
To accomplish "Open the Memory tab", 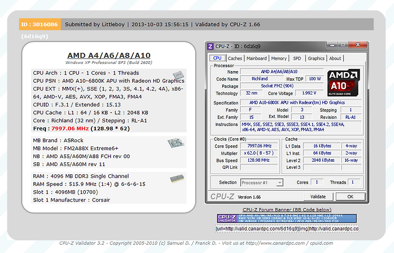I will [x=279, y=58].
